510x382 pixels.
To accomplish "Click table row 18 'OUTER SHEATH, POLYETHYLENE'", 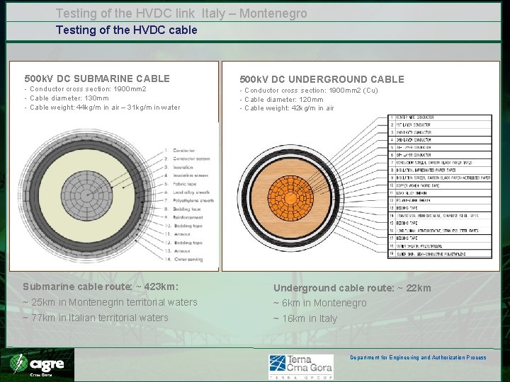I will (x=440, y=246).
